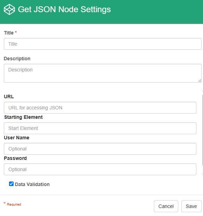The height and width of the screenshot is (216, 203).
Task: Click the URL label
Action: [9, 97]
